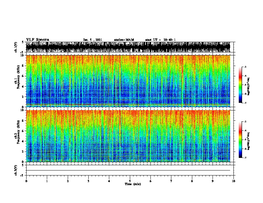The width and height of the screenshot is (263, 203).
Task: Click the "10" kHz tick of ch.2 spectrogram
Action: tap(22, 110)
